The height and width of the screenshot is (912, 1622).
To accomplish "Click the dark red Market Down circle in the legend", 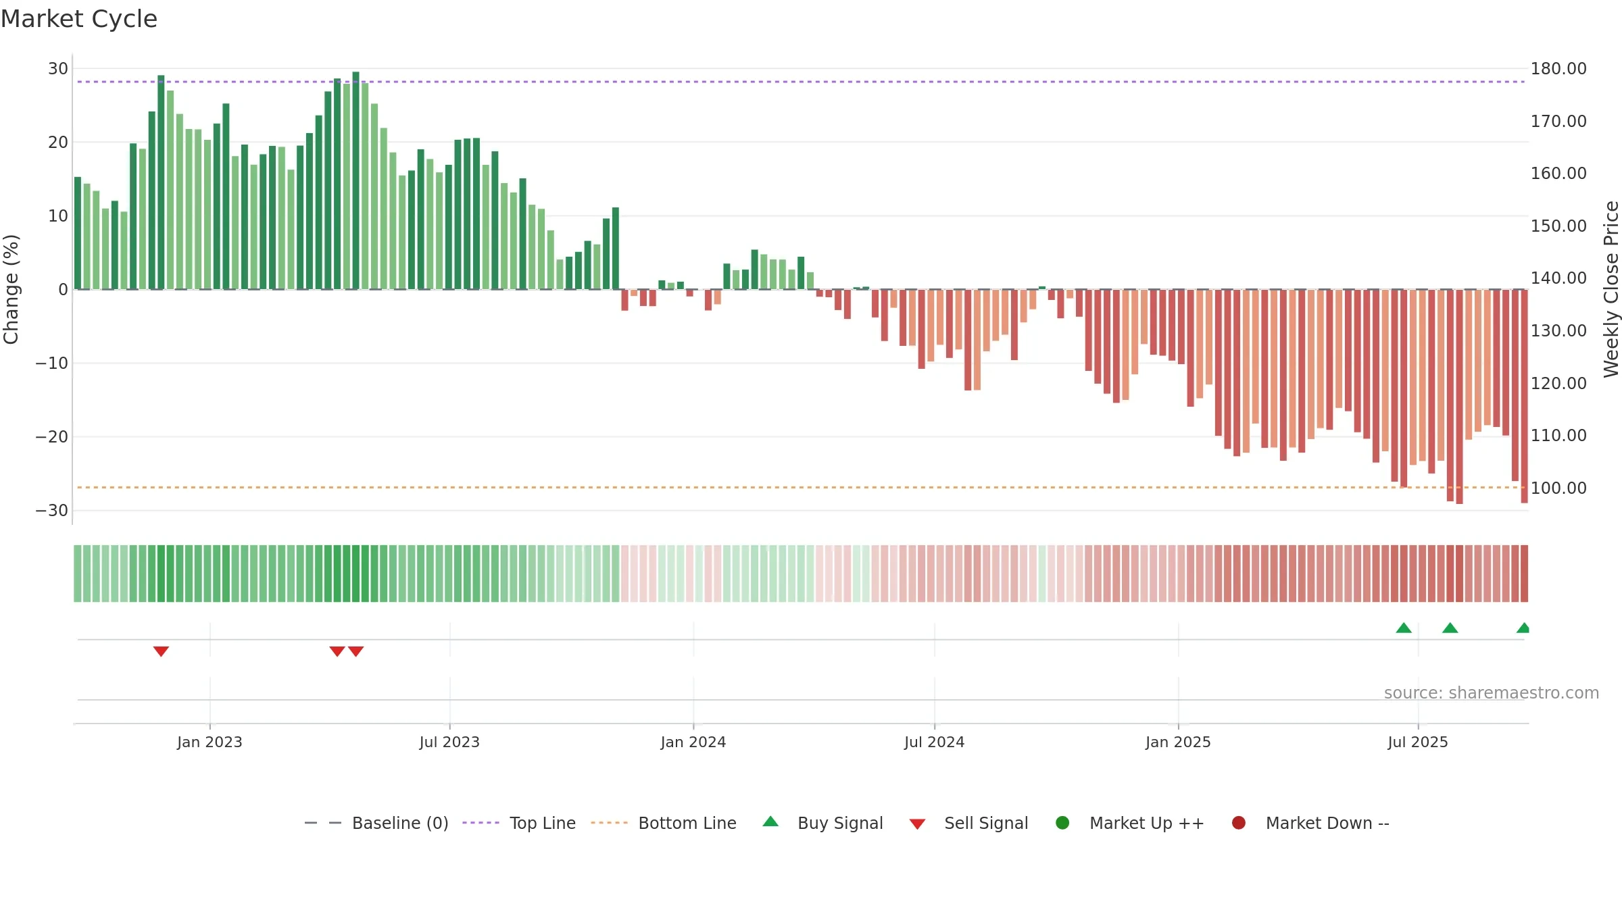I will coord(1239,823).
